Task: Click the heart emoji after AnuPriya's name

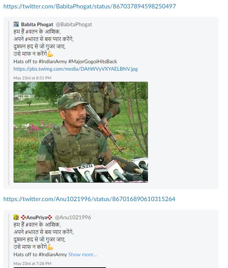Action: click(x=49, y=218)
